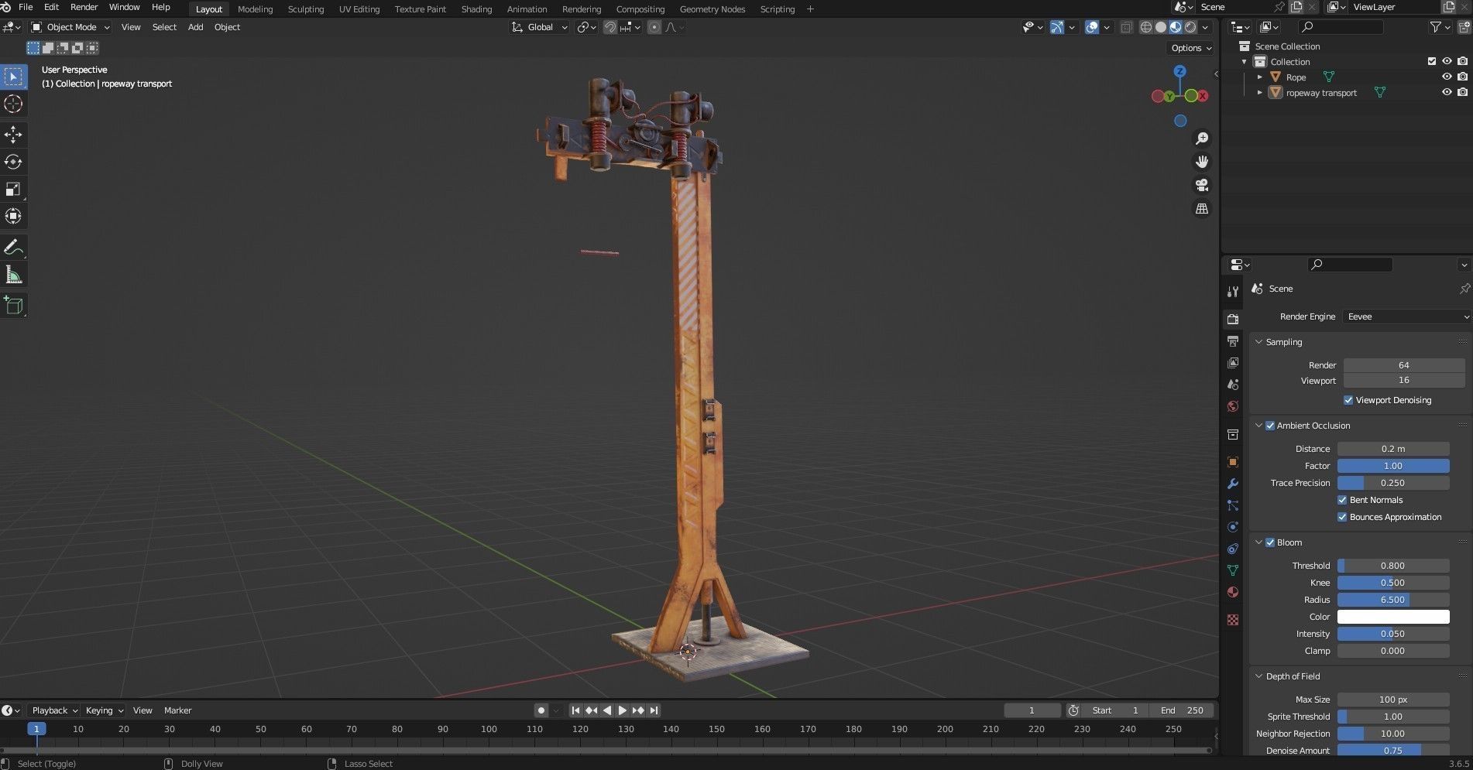The height and width of the screenshot is (770, 1473).
Task: Click the Bloom Color white swatch
Action: click(x=1392, y=617)
